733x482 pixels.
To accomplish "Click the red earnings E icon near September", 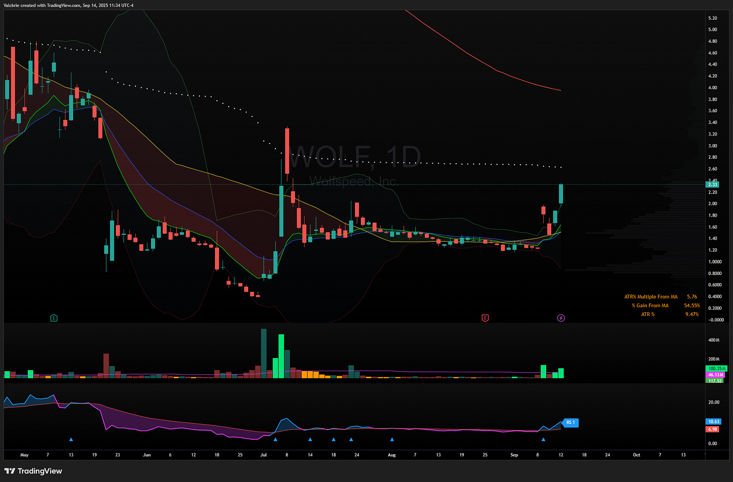I will pos(485,318).
